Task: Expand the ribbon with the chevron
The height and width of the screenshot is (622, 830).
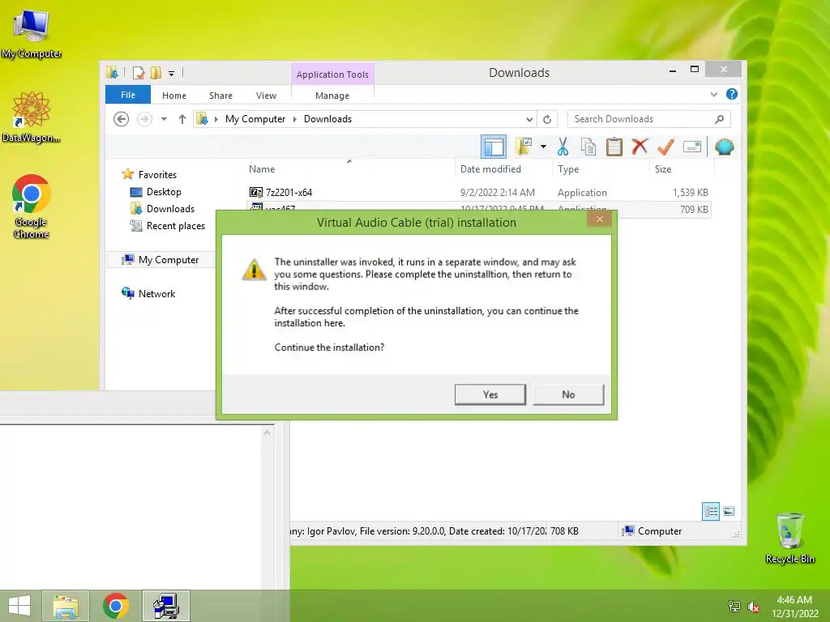Action: [x=713, y=94]
